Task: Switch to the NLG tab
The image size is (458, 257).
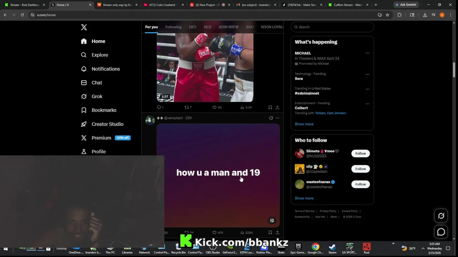Action: (x=208, y=27)
